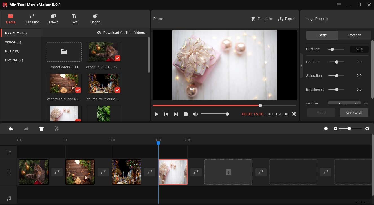Click the zoom-to-fit timeline icon
This screenshot has width=374, height=205.
(x=326, y=128)
